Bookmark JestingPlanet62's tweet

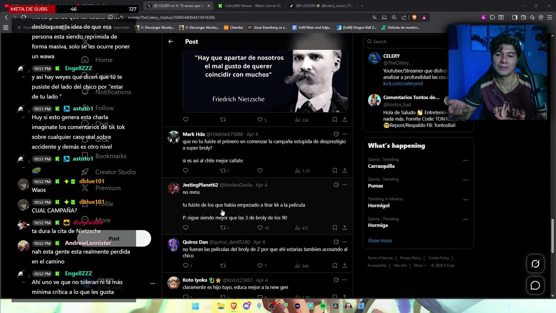click(334, 227)
